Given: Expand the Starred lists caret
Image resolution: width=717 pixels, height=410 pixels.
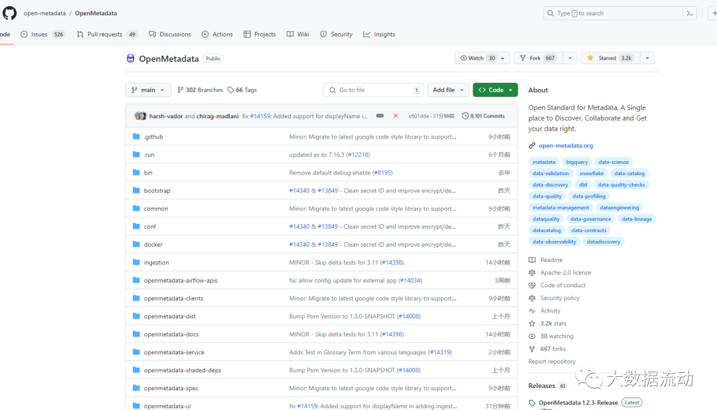Looking at the screenshot, I should (647, 58).
